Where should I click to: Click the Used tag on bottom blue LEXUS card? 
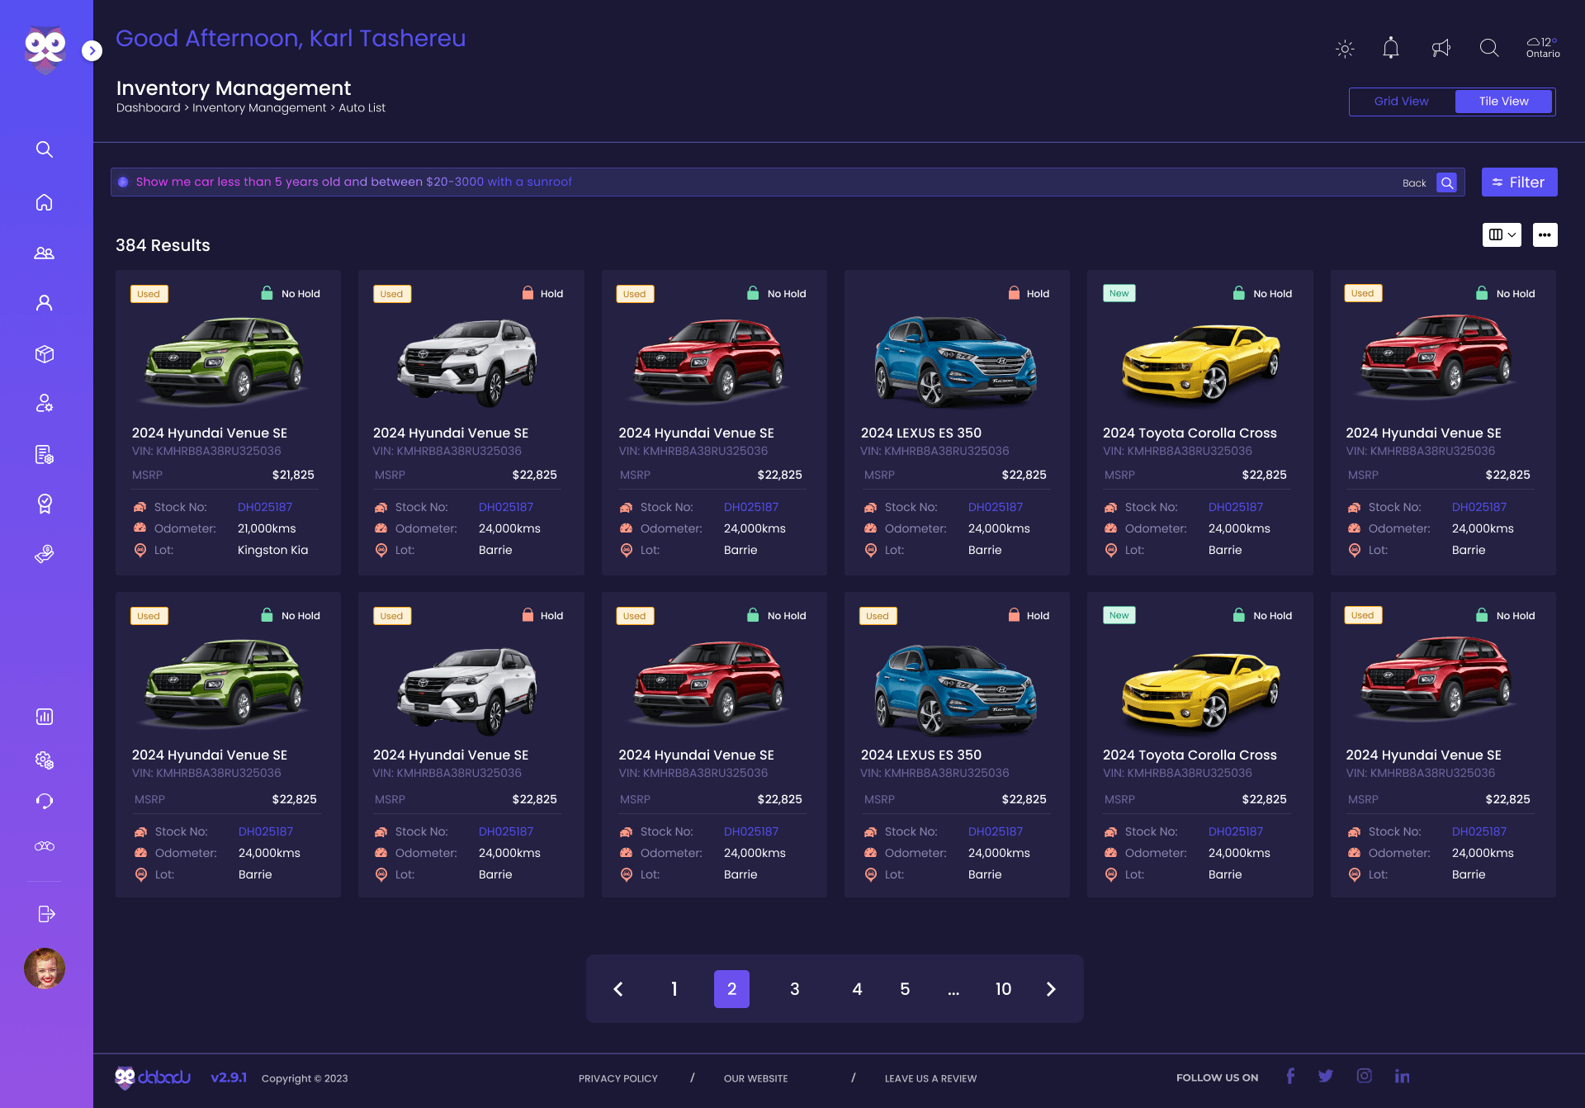click(878, 616)
